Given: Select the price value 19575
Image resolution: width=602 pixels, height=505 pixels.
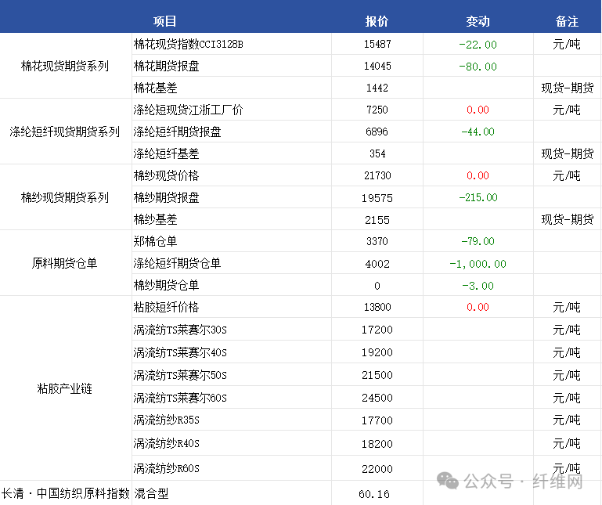Looking at the screenshot, I should tap(377, 198).
